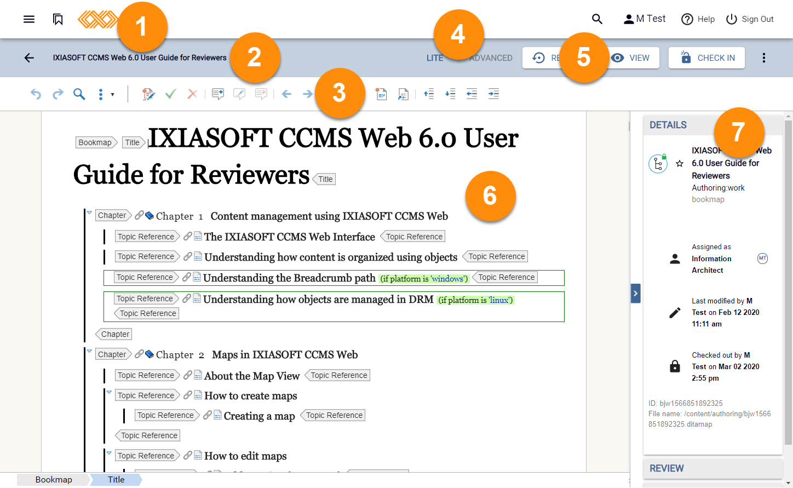This screenshot has height=488, width=793.
Task: Click topic icon beside 'How to edit maps'
Action: coord(198,455)
